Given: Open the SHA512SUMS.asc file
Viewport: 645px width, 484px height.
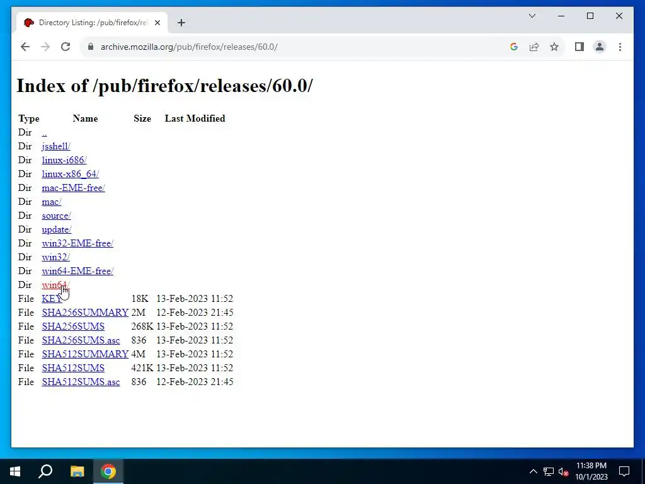Looking at the screenshot, I should tap(81, 382).
